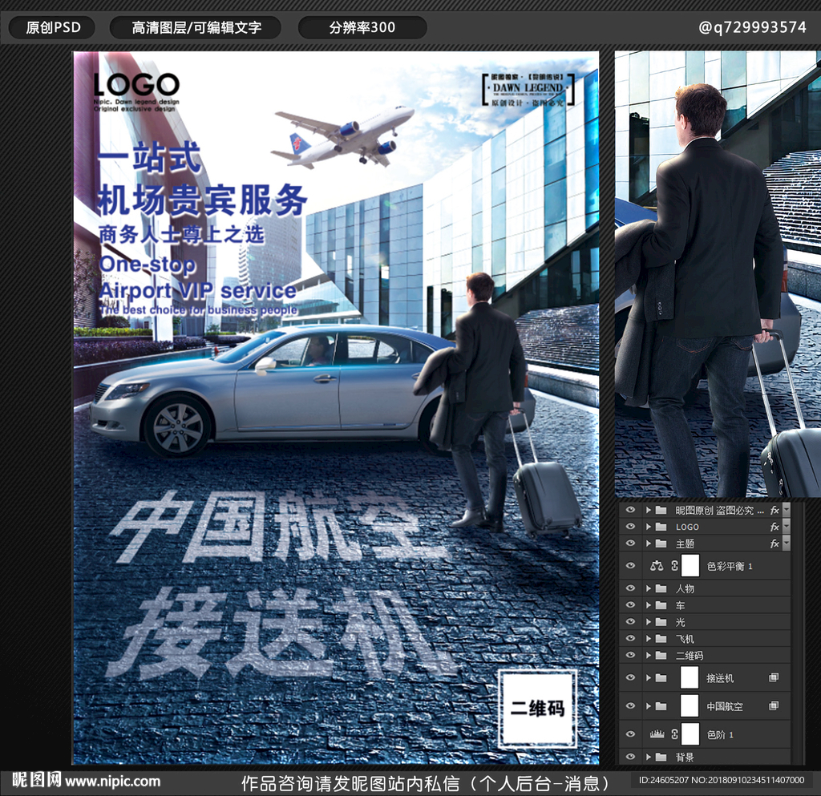This screenshot has height=796, width=821.
Task: Open the www.nipic.com link
Action: click(112, 782)
